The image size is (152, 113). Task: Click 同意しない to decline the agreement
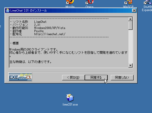[x=122, y=78]
